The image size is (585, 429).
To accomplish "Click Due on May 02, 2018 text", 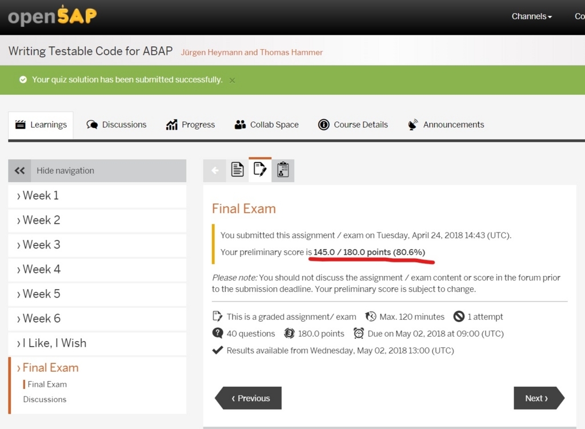I will coord(436,334).
